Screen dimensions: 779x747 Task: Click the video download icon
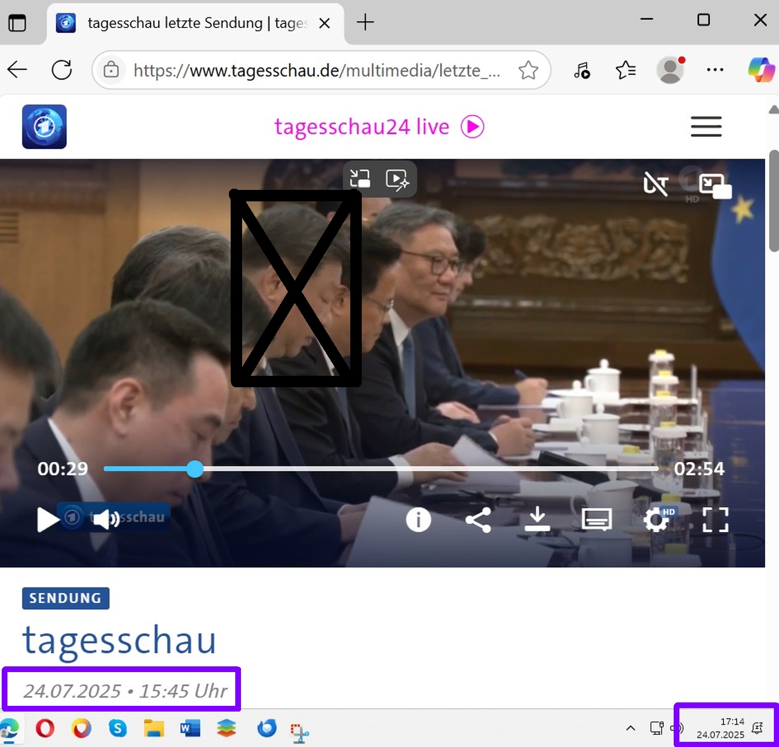point(537,520)
